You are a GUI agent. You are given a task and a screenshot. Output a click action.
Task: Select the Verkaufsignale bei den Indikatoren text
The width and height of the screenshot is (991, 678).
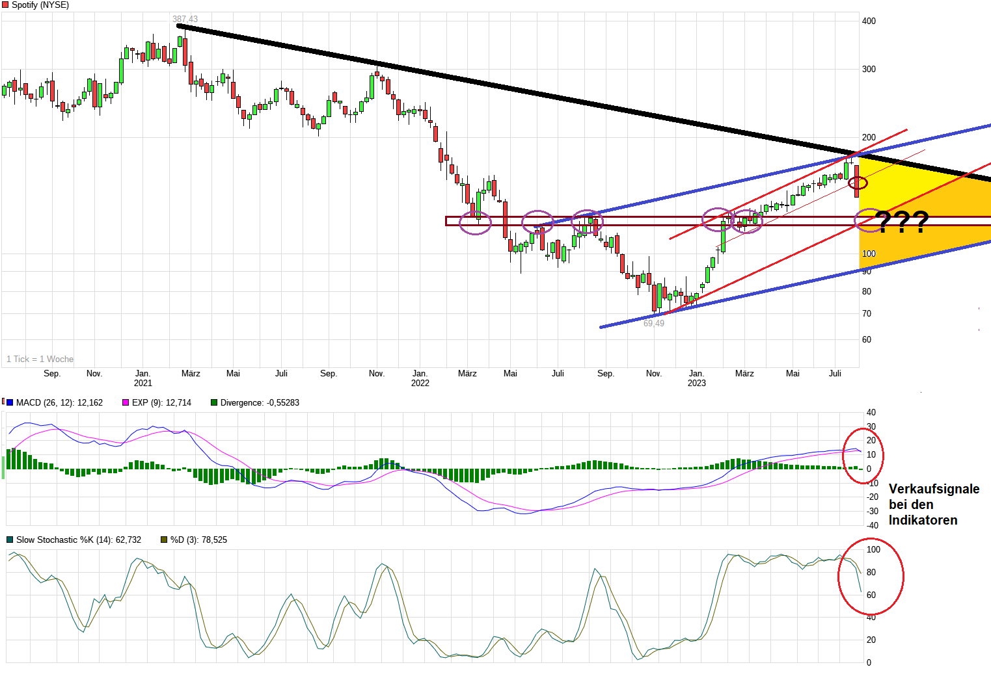(x=933, y=504)
